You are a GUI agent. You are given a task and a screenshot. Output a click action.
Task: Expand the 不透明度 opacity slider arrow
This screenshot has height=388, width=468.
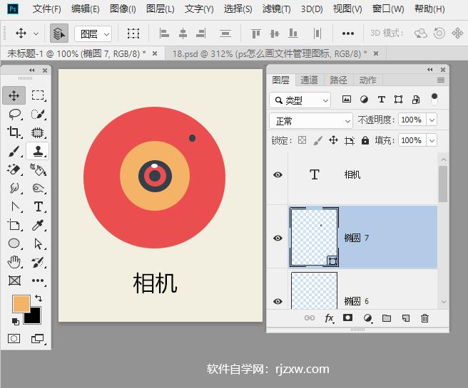pos(432,120)
